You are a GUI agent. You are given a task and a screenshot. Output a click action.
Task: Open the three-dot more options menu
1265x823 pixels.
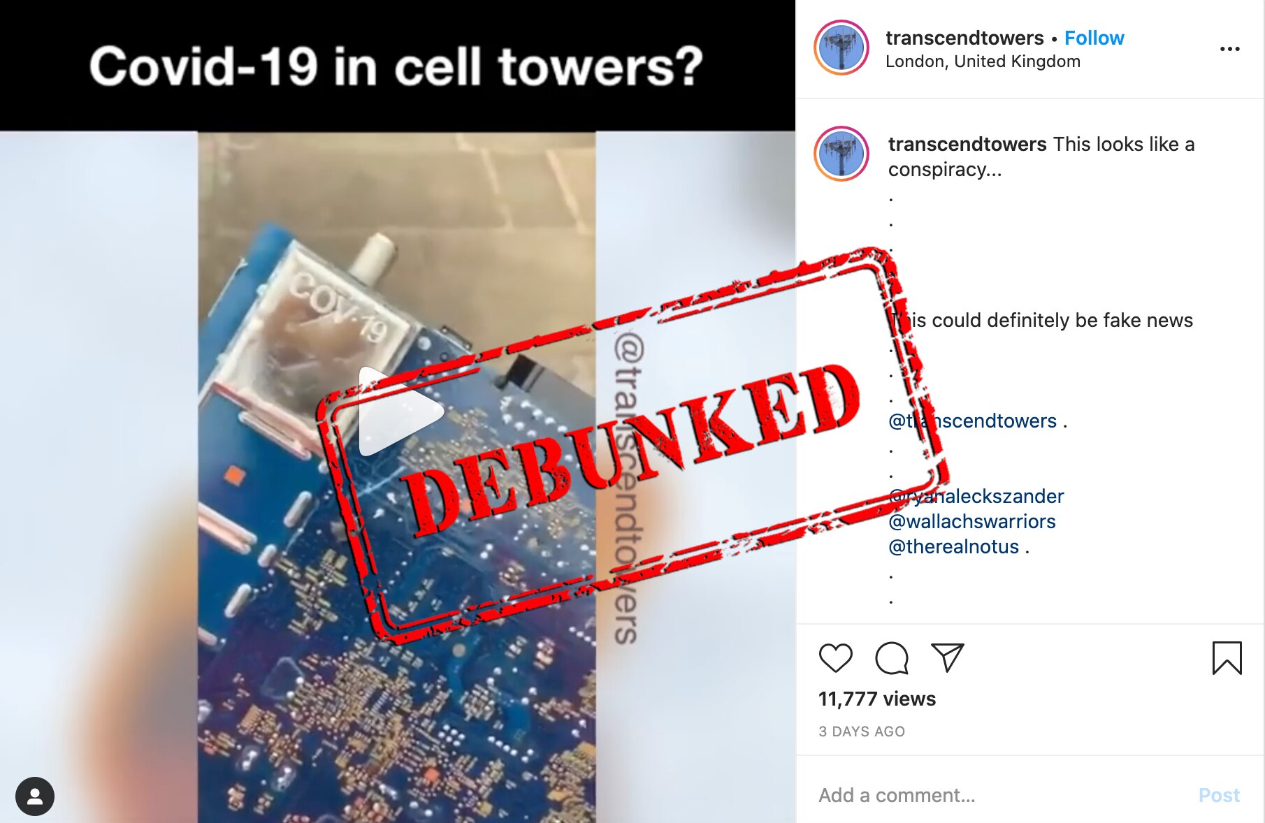1229,49
